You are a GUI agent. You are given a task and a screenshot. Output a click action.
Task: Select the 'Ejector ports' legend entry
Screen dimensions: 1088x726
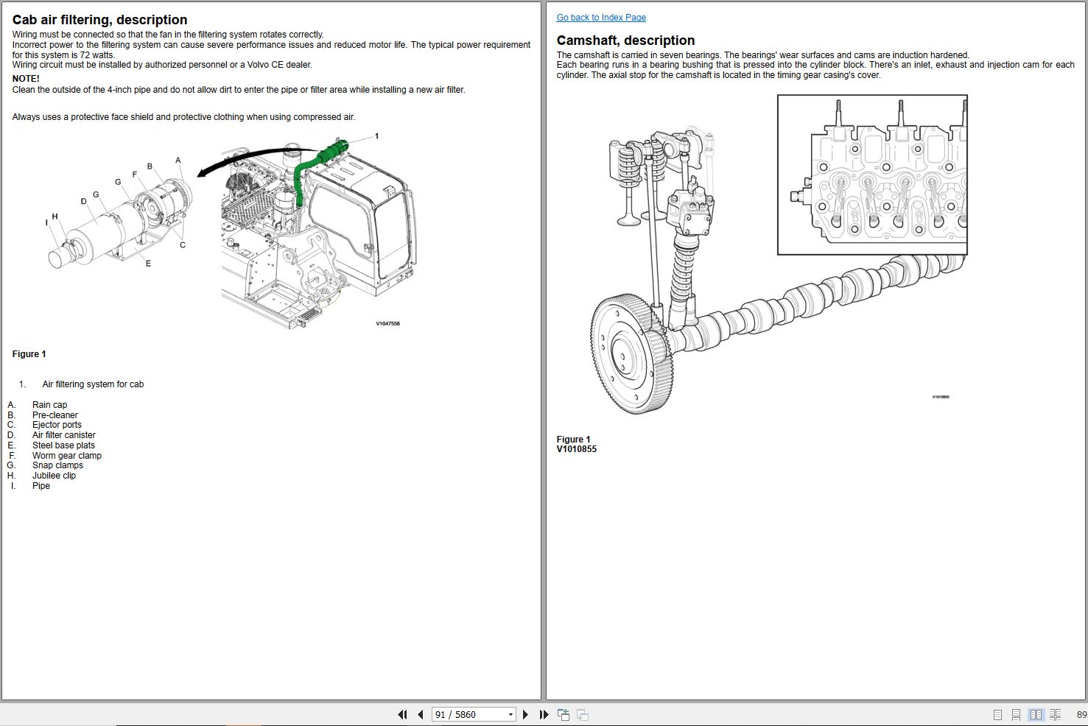tap(57, 425)
